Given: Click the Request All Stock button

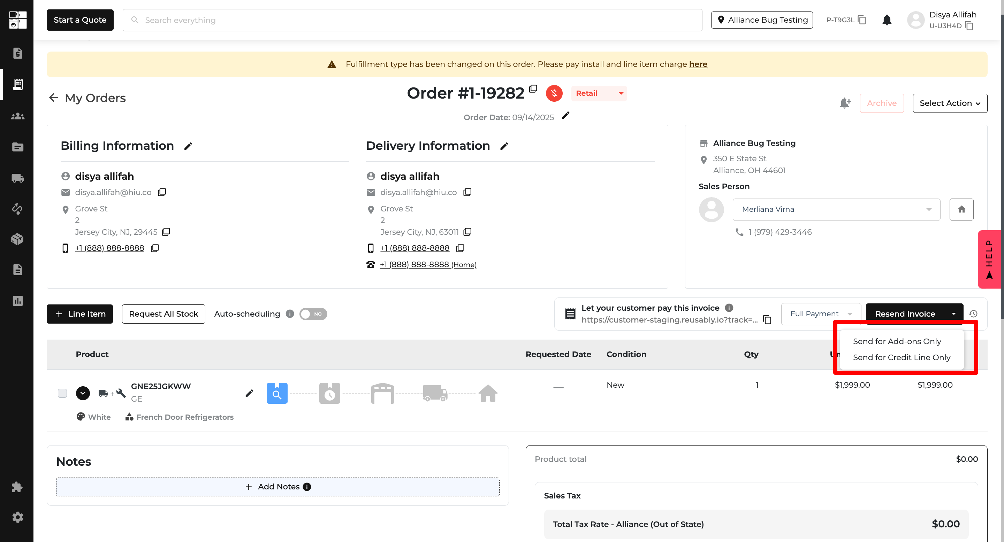Looking at the screenshot, I should click(x=163, y=314).
